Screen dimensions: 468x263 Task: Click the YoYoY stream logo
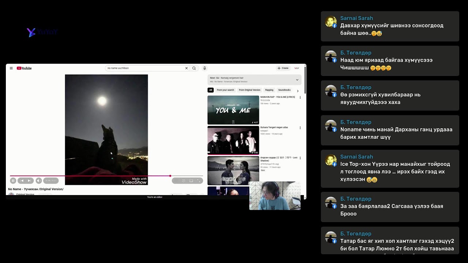coord(42,33)
